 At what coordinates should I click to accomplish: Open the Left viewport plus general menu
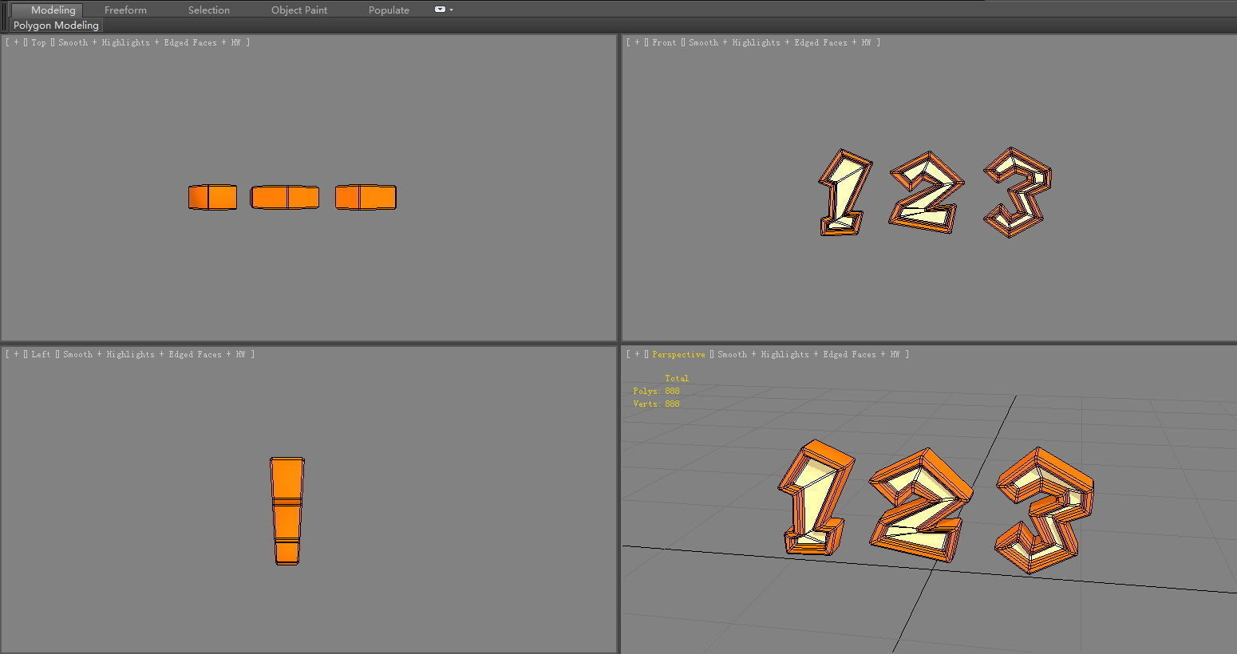(16, 355)
